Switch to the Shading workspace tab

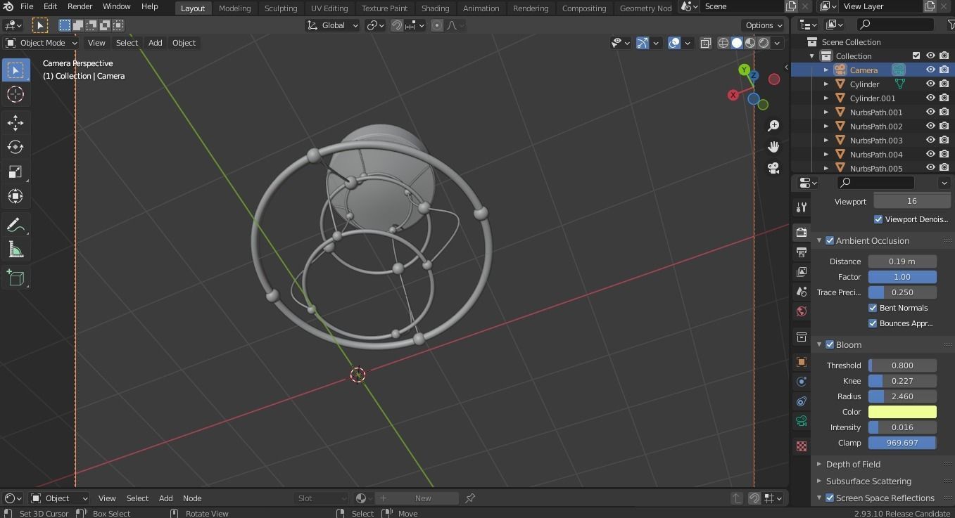(435, 8)
